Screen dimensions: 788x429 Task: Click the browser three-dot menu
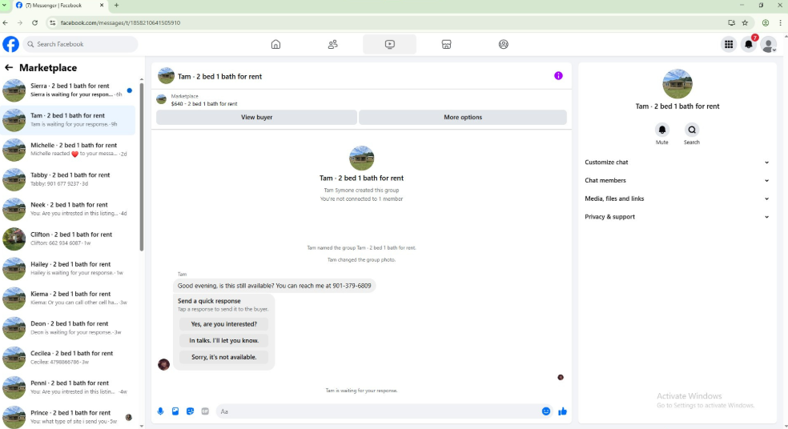click(781, 22)
